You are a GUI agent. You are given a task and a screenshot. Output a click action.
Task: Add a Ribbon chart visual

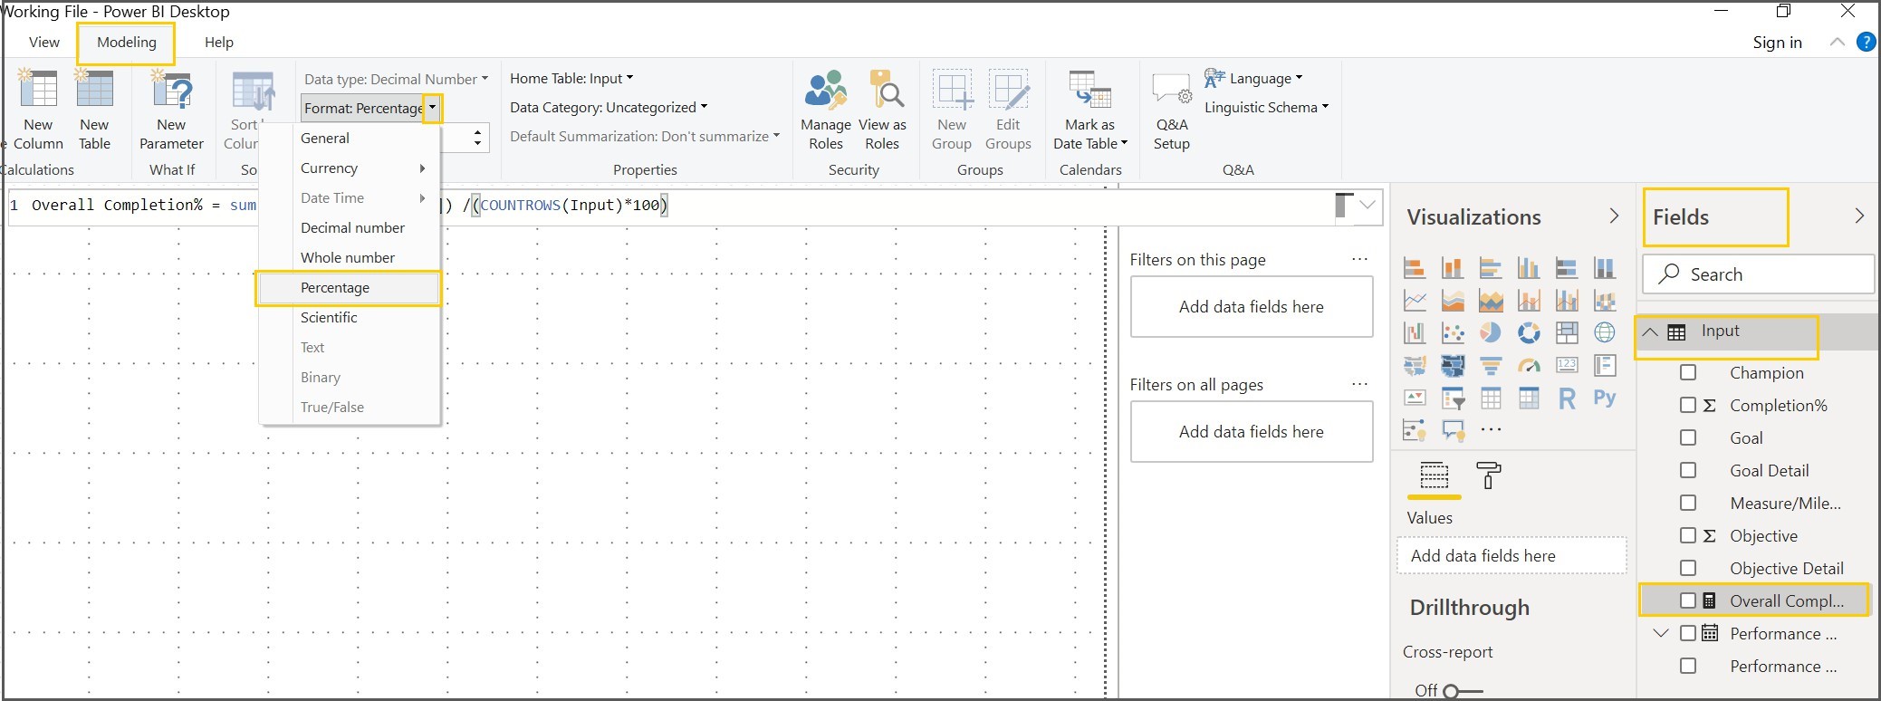coord(1605,301)
